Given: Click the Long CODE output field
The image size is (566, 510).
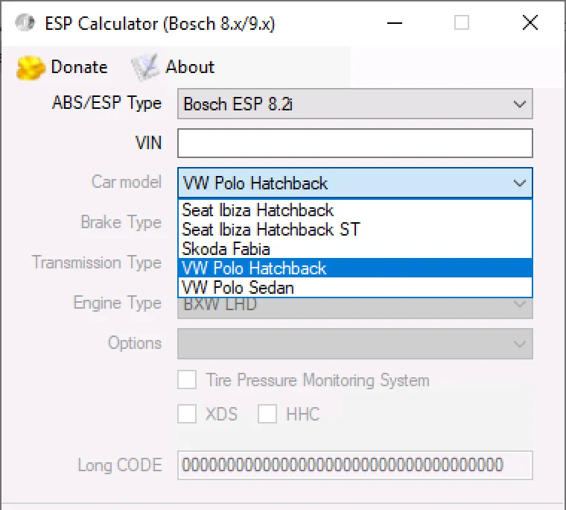Looking at the screenshot, I should (354, 465).
